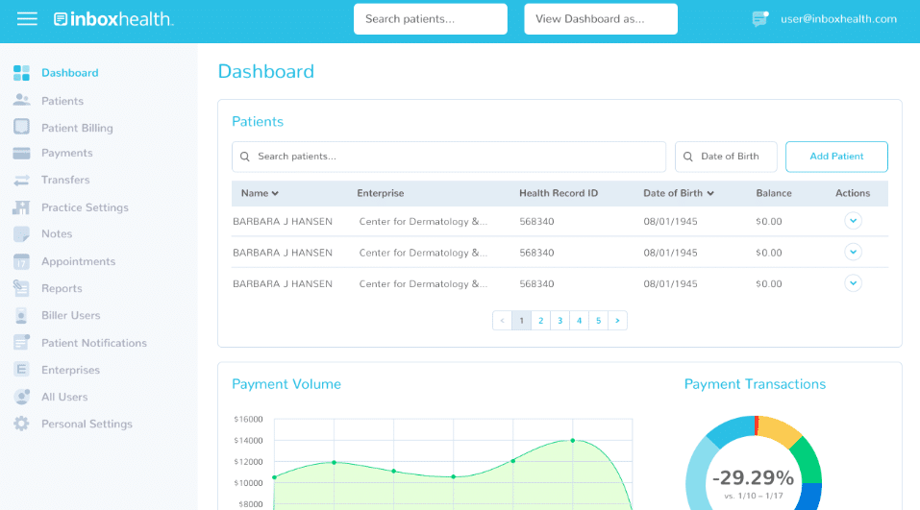920x510 pixels.
Task: Click the Transfers arrows icon
Action: (21, 180)
